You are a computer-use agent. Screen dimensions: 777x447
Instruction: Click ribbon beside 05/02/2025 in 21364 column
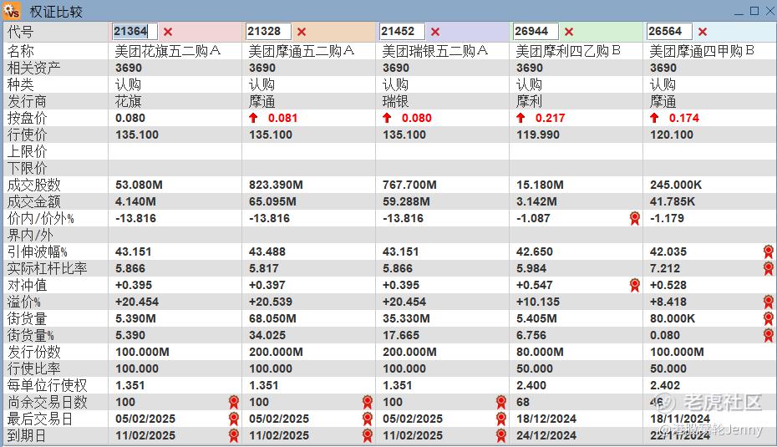[234, 419]
